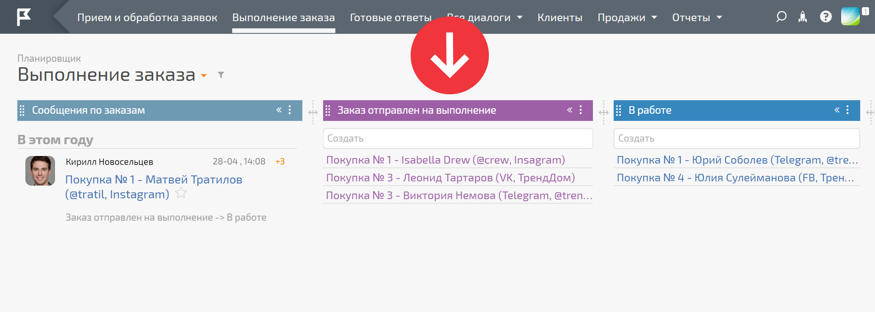Open the search magnifier icon
This screenshot has width=875, height=312.
(781, 17)
